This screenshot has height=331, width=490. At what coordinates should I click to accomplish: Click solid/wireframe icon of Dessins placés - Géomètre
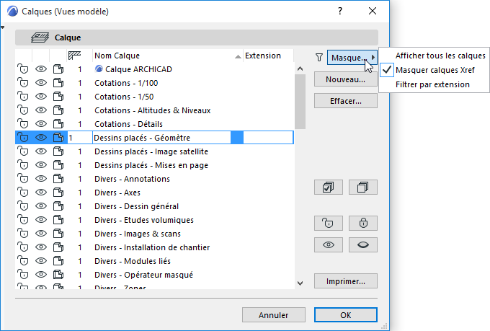pos(58,138)
